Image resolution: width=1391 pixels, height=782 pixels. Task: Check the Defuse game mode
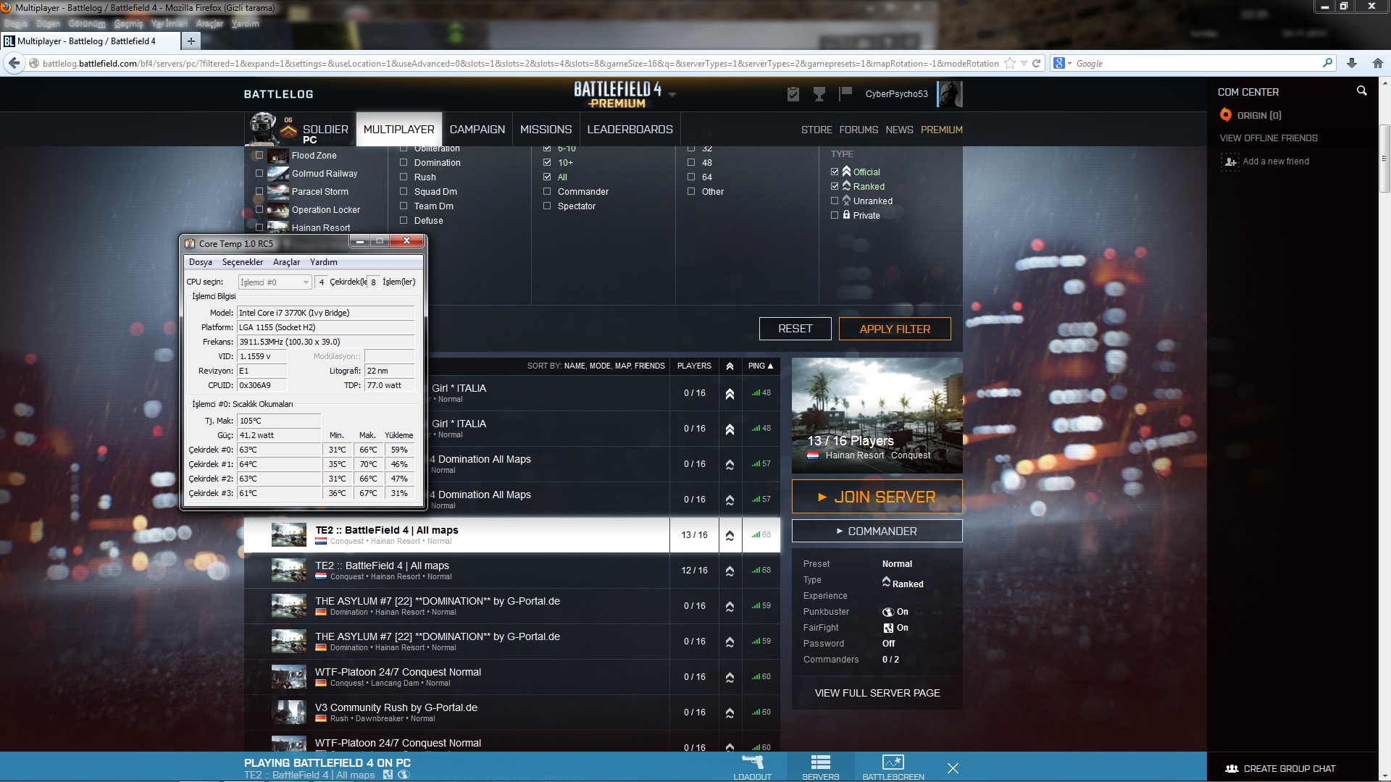tap(404, 220)
